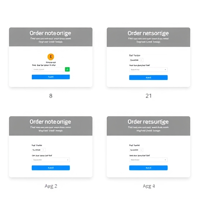
Task: Select the "Apg 2" caption
Action: [51, 186]
